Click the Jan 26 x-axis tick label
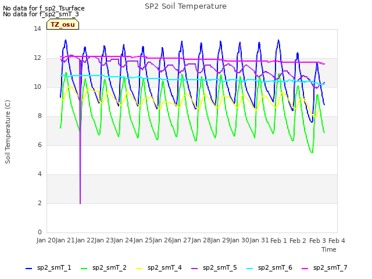Image resolution: width=372 pixels, height=279 pixels. (x=162, y=241)
